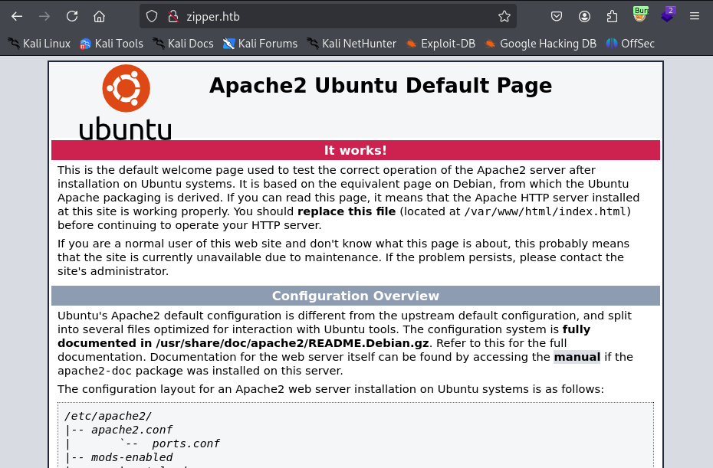Image resolution: width=713 pixels, height=468 pixels.
Task: Open the purple extension with badge 2
Action: tap(668, 15)
